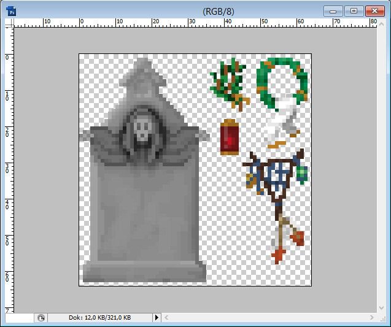
Task: Open the status bar info arrow menu
Action: [157, 318]
